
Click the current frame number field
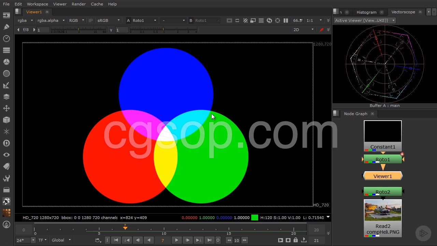[x=163, y=240]
